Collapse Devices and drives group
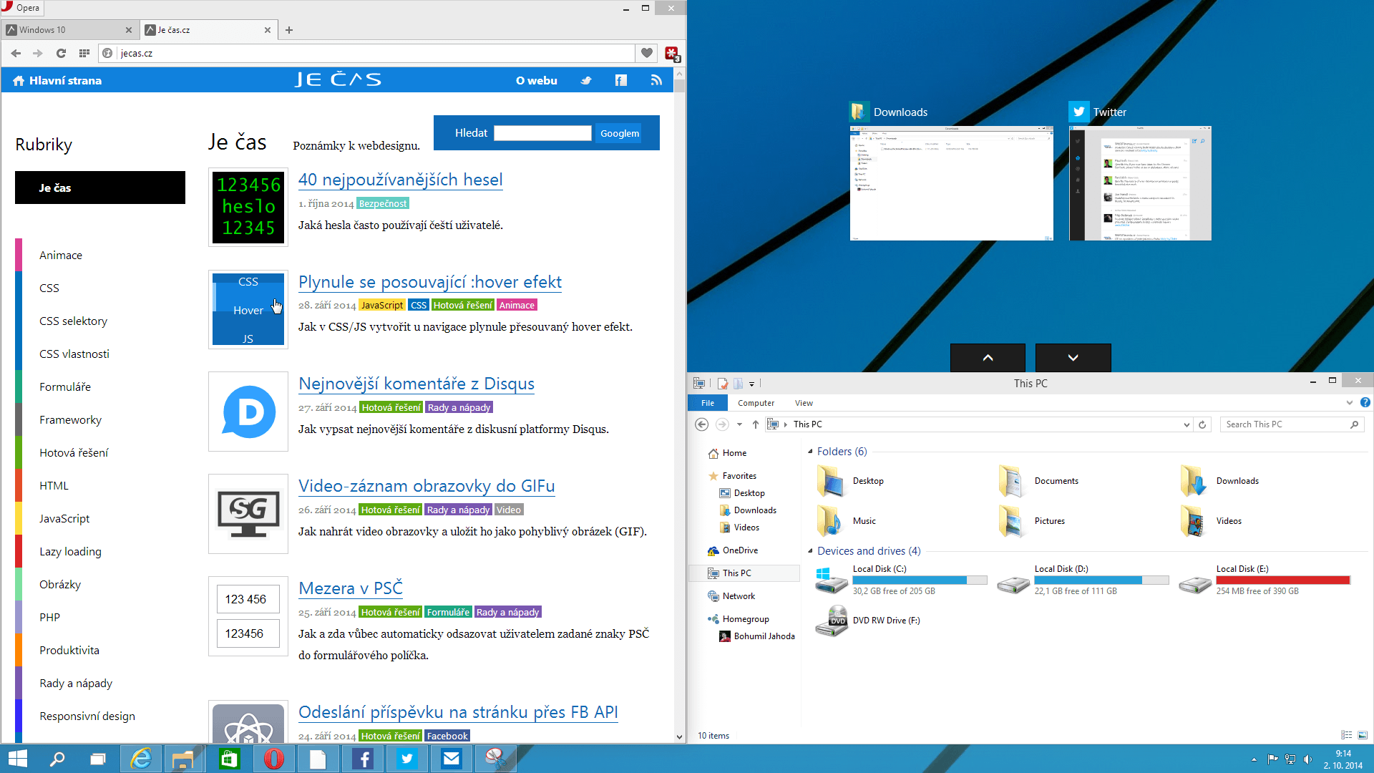Image resolution: width=1374 pixels, height=773 pixels. [810, 551]
